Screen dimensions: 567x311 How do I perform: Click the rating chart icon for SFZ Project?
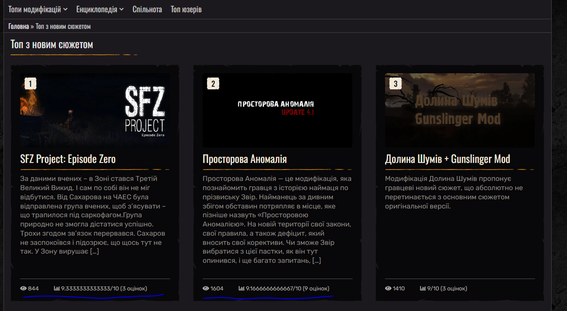point(57,289)
